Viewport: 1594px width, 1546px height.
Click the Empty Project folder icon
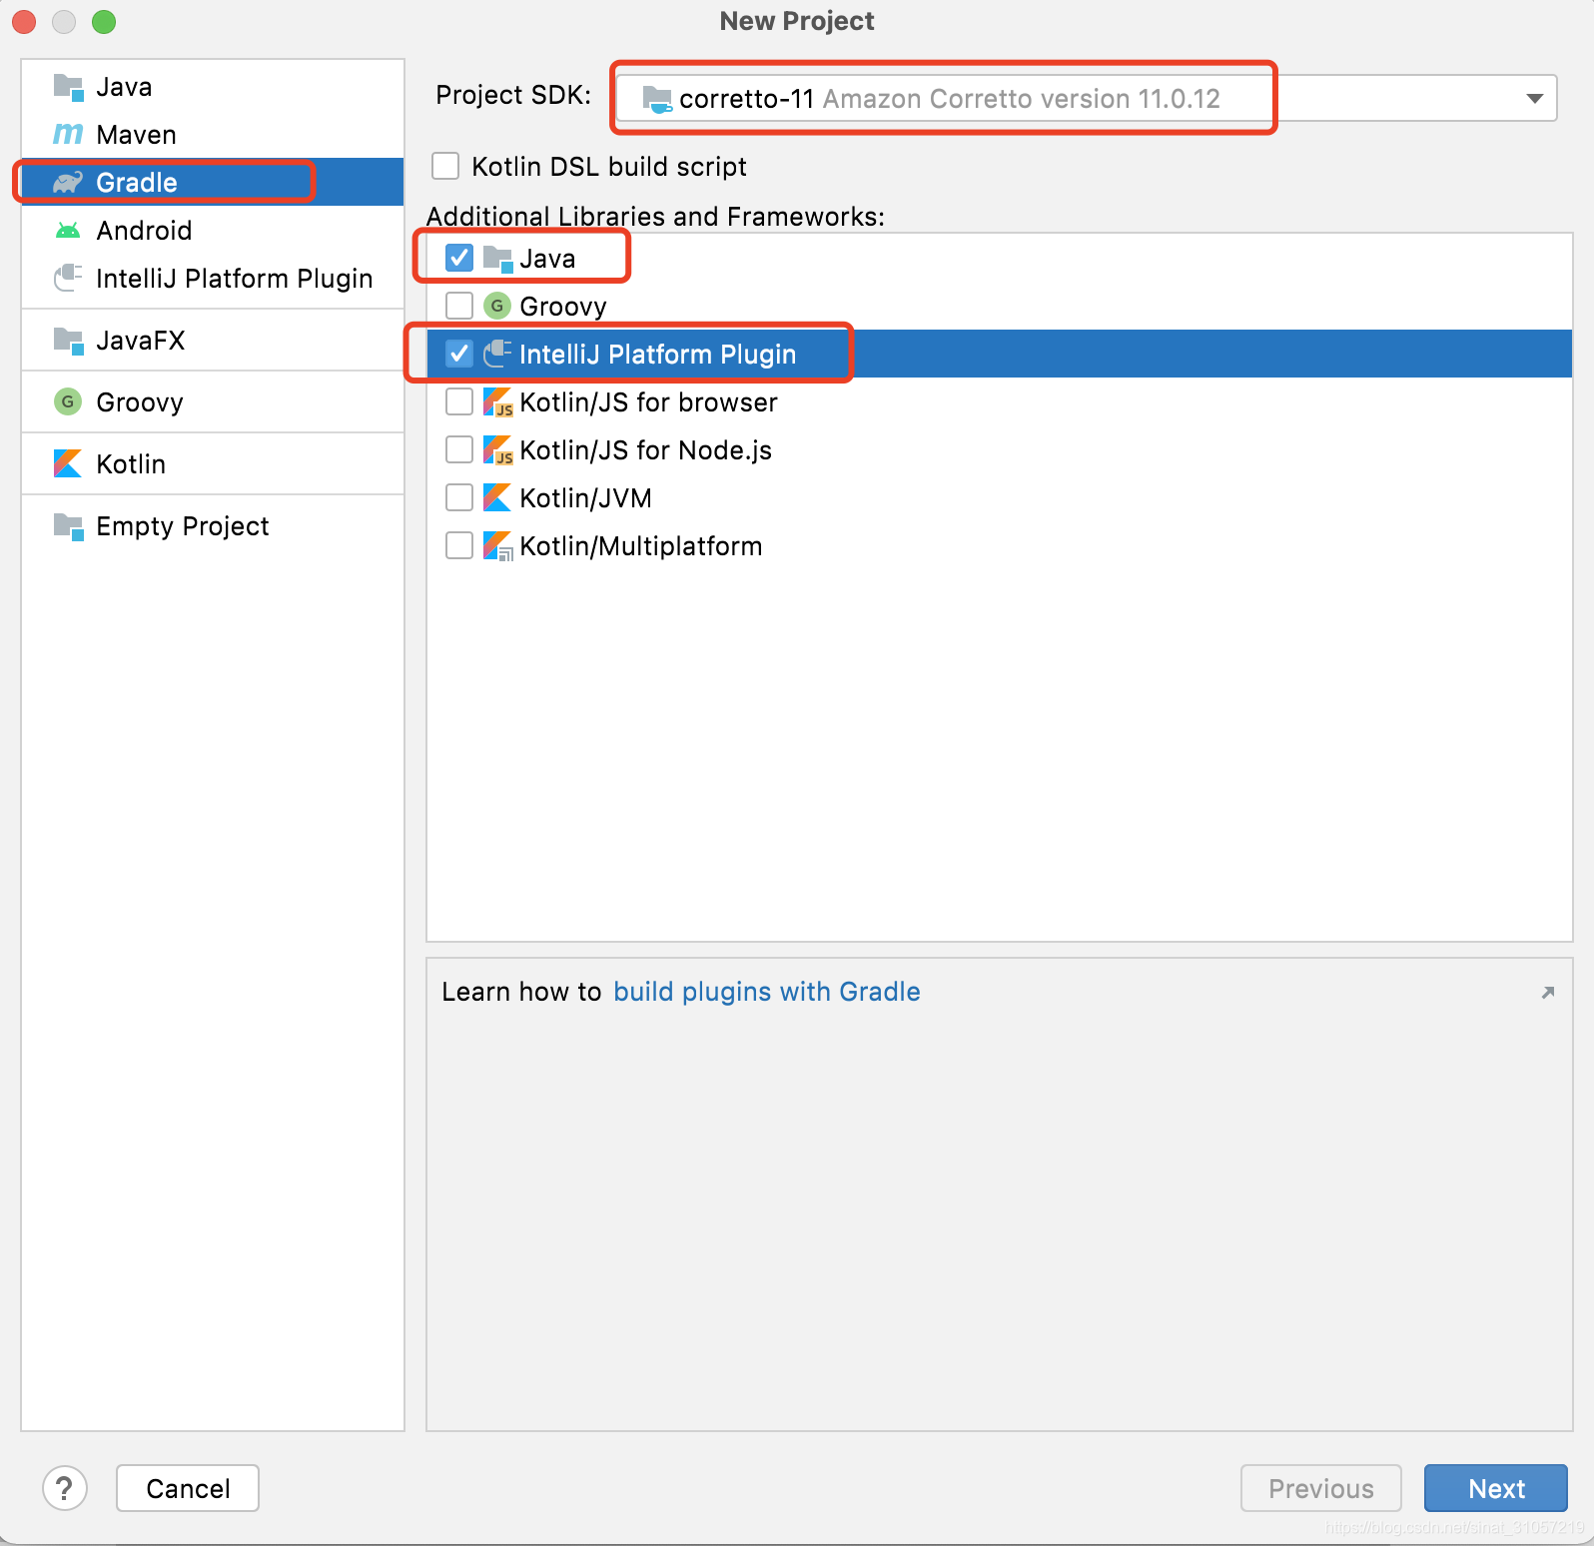pyautogui.click(x=68, y=526)
